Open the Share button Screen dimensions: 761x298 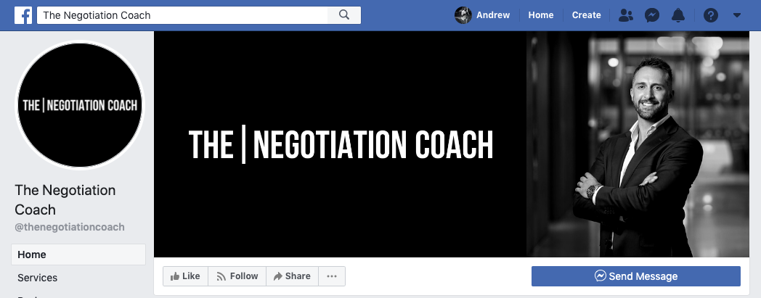(x=292, y=276)
